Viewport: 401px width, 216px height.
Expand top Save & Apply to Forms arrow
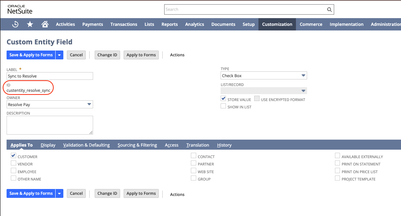pos(59,55)
